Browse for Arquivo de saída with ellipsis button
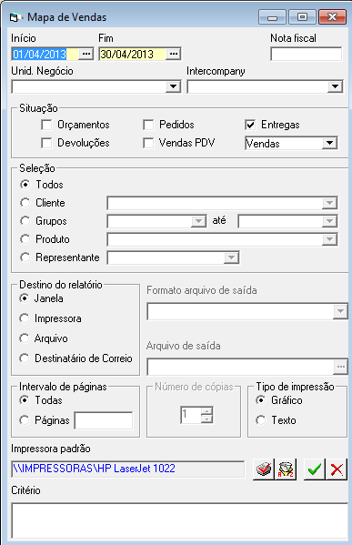Image resolution: width=352 pixels, height=545 pixels. (340, 367)
